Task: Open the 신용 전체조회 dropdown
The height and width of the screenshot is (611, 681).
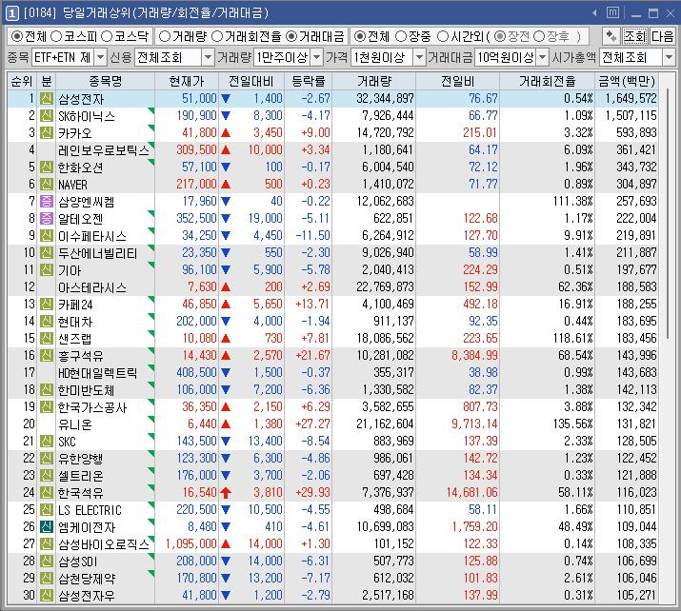Action: pos(208,57)
